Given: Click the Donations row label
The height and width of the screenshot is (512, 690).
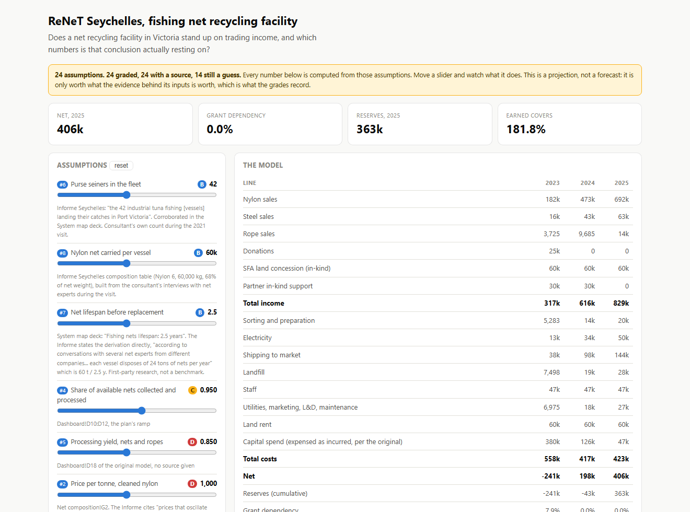Looking at the screenshot, I should point(258,251).
